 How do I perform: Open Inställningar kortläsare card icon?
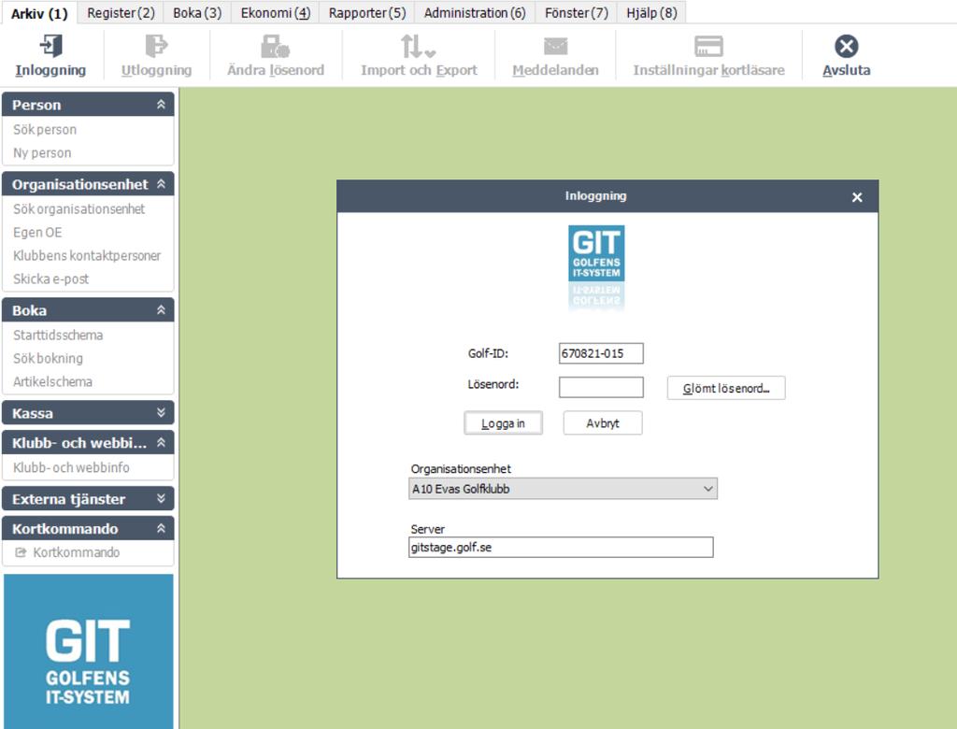(x=708, y=47)
